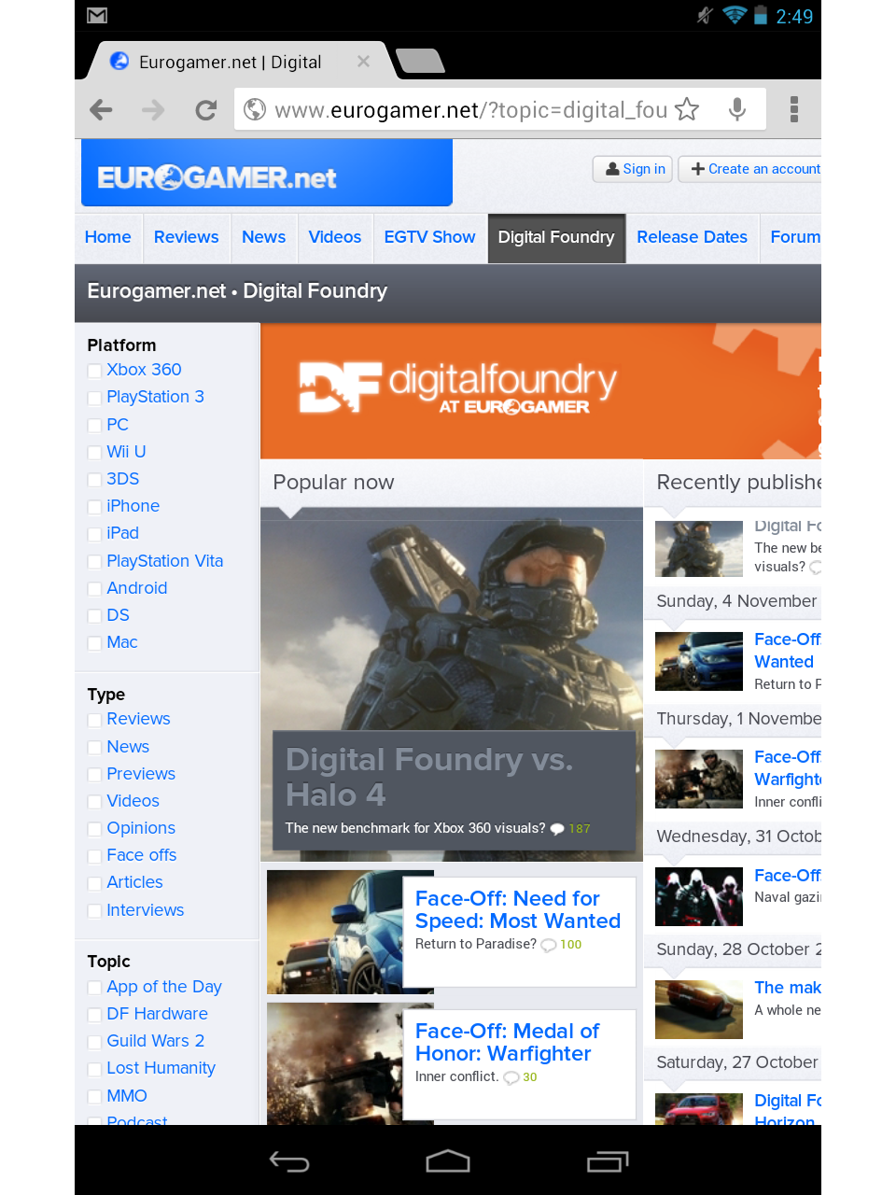
Task: Tap the Android home navigation button
Action: (x=448, y=1161)
